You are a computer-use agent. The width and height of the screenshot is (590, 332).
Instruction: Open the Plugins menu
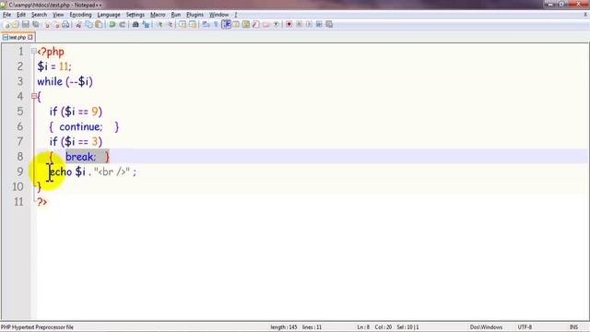195,15
